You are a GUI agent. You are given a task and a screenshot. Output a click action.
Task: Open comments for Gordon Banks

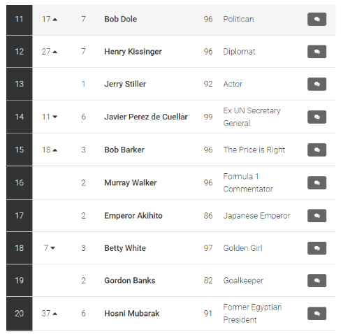[x=316, y=281]
